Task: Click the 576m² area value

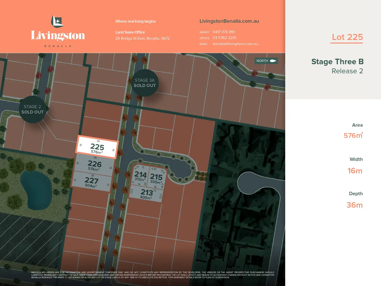Action: tap(353, 135)
